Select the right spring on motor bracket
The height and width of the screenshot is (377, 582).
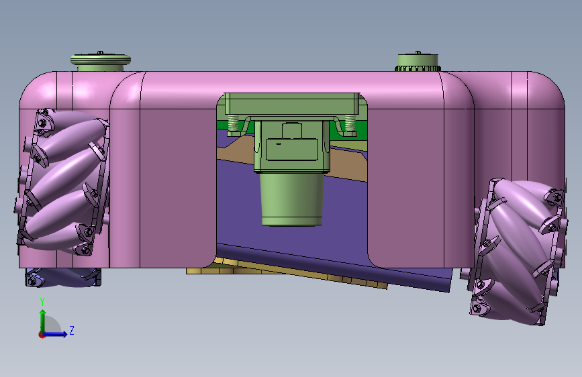pos(350,123)
